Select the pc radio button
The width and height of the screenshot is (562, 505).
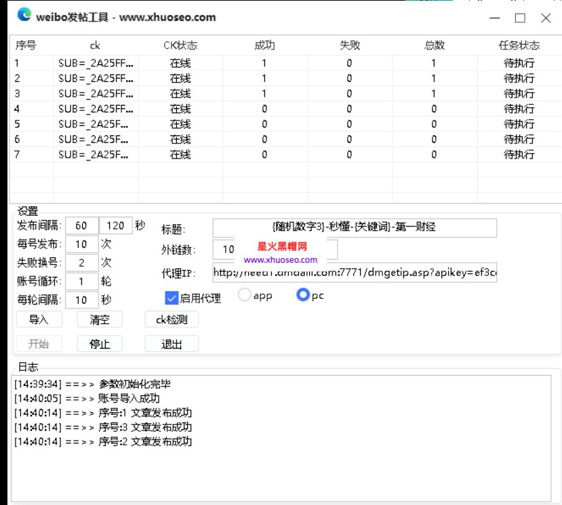point(303,294)
